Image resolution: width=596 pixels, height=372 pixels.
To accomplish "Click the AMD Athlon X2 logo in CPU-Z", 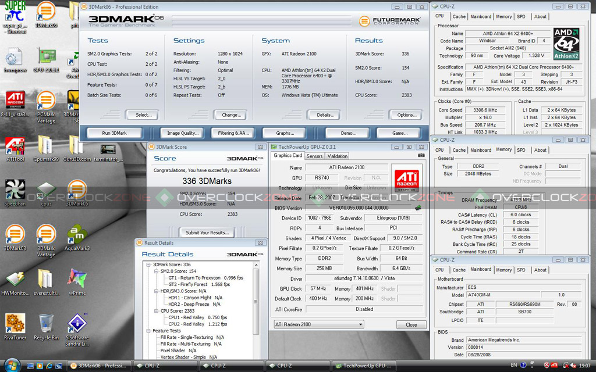I will [566, 44].
